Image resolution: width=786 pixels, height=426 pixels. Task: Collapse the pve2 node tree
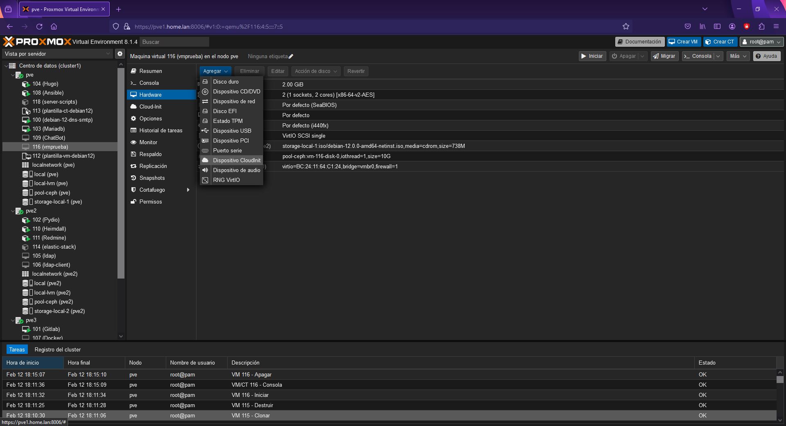coord(13,211)
